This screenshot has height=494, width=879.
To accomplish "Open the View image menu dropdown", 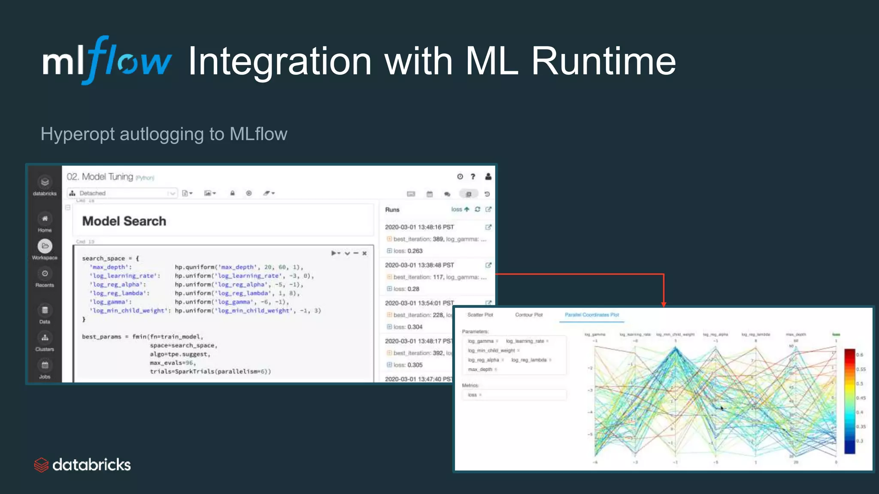I will [210, 193].
